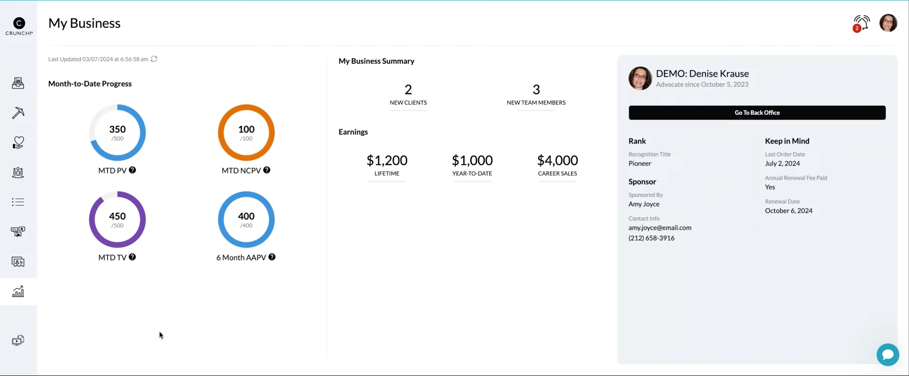Open the heart-in-hand sidebar icon
Viewport: 909px width, 376px height.
(x=18, y=142)
